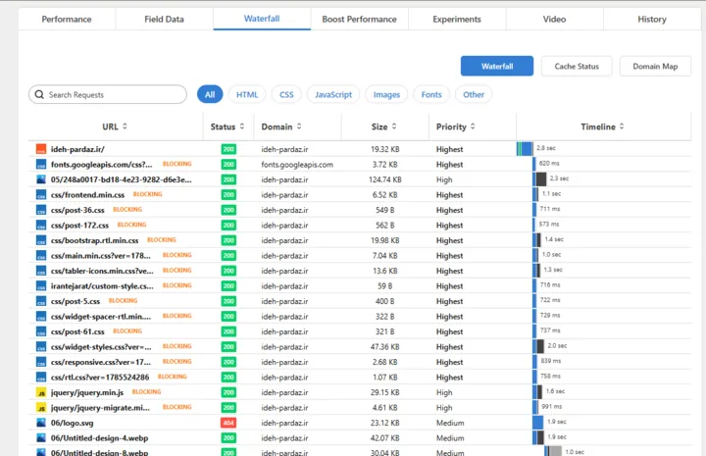Select the All filter pill
The width and height of the screenshot is (706, 456).
coord(210,94)
